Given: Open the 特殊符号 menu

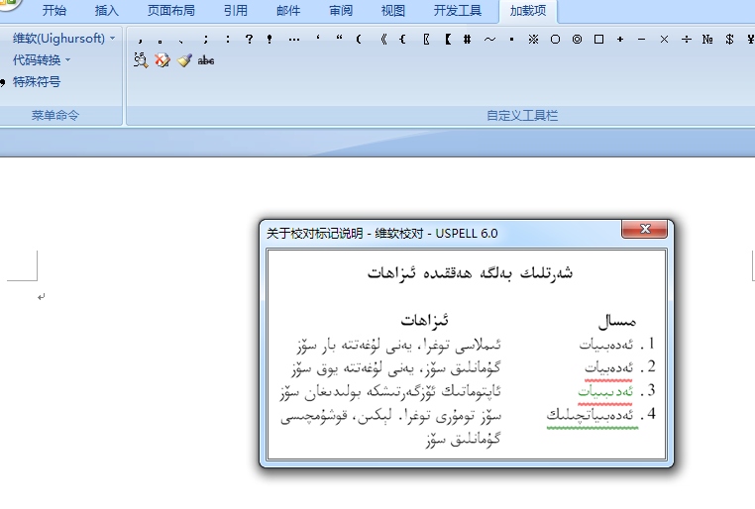Looking at the screenshot, I should click(x=37, y=82).
